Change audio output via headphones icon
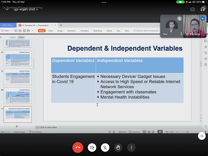Viewport: 208px width, 156px height. coord(203,9)
